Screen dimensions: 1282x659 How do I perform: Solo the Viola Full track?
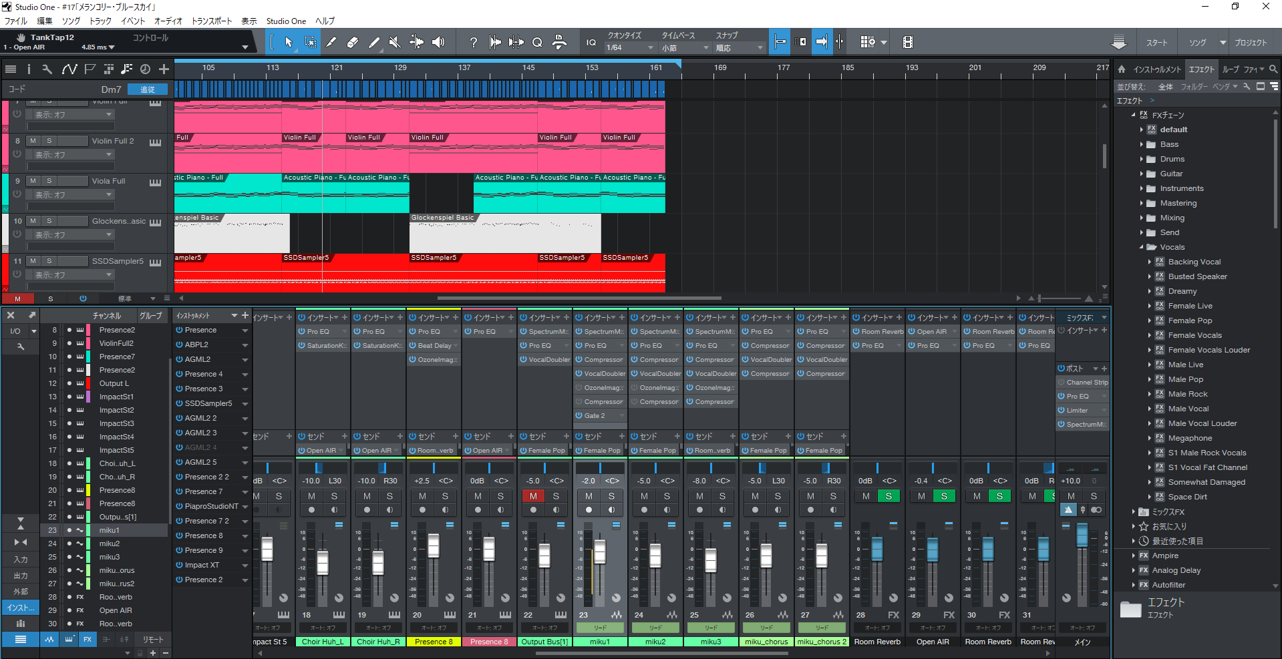tap(49, 181)
